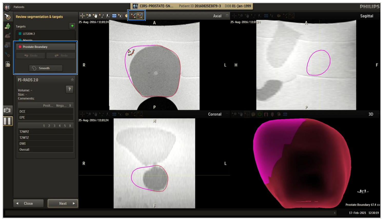Click the Undo button
Image resolution: width=384 pixels, height=221 pixels.
(x=31, y=56)
